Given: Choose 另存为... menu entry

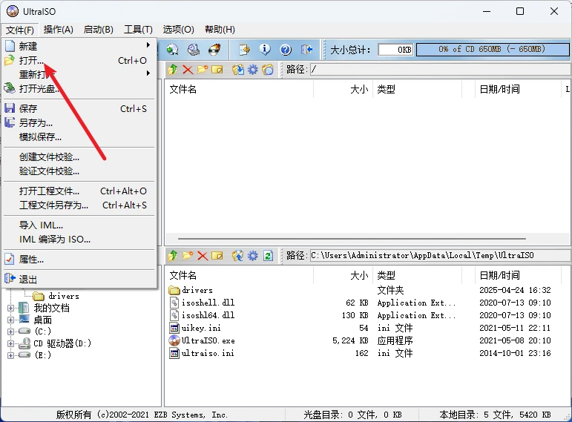Looking at the screenshot, I should [79, 123].
